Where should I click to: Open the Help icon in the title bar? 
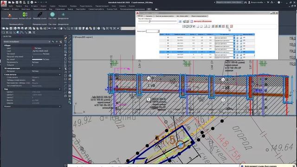click(278, 2)
